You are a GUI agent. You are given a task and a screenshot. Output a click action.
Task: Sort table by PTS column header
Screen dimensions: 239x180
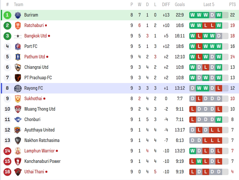[x=232, y=5]
